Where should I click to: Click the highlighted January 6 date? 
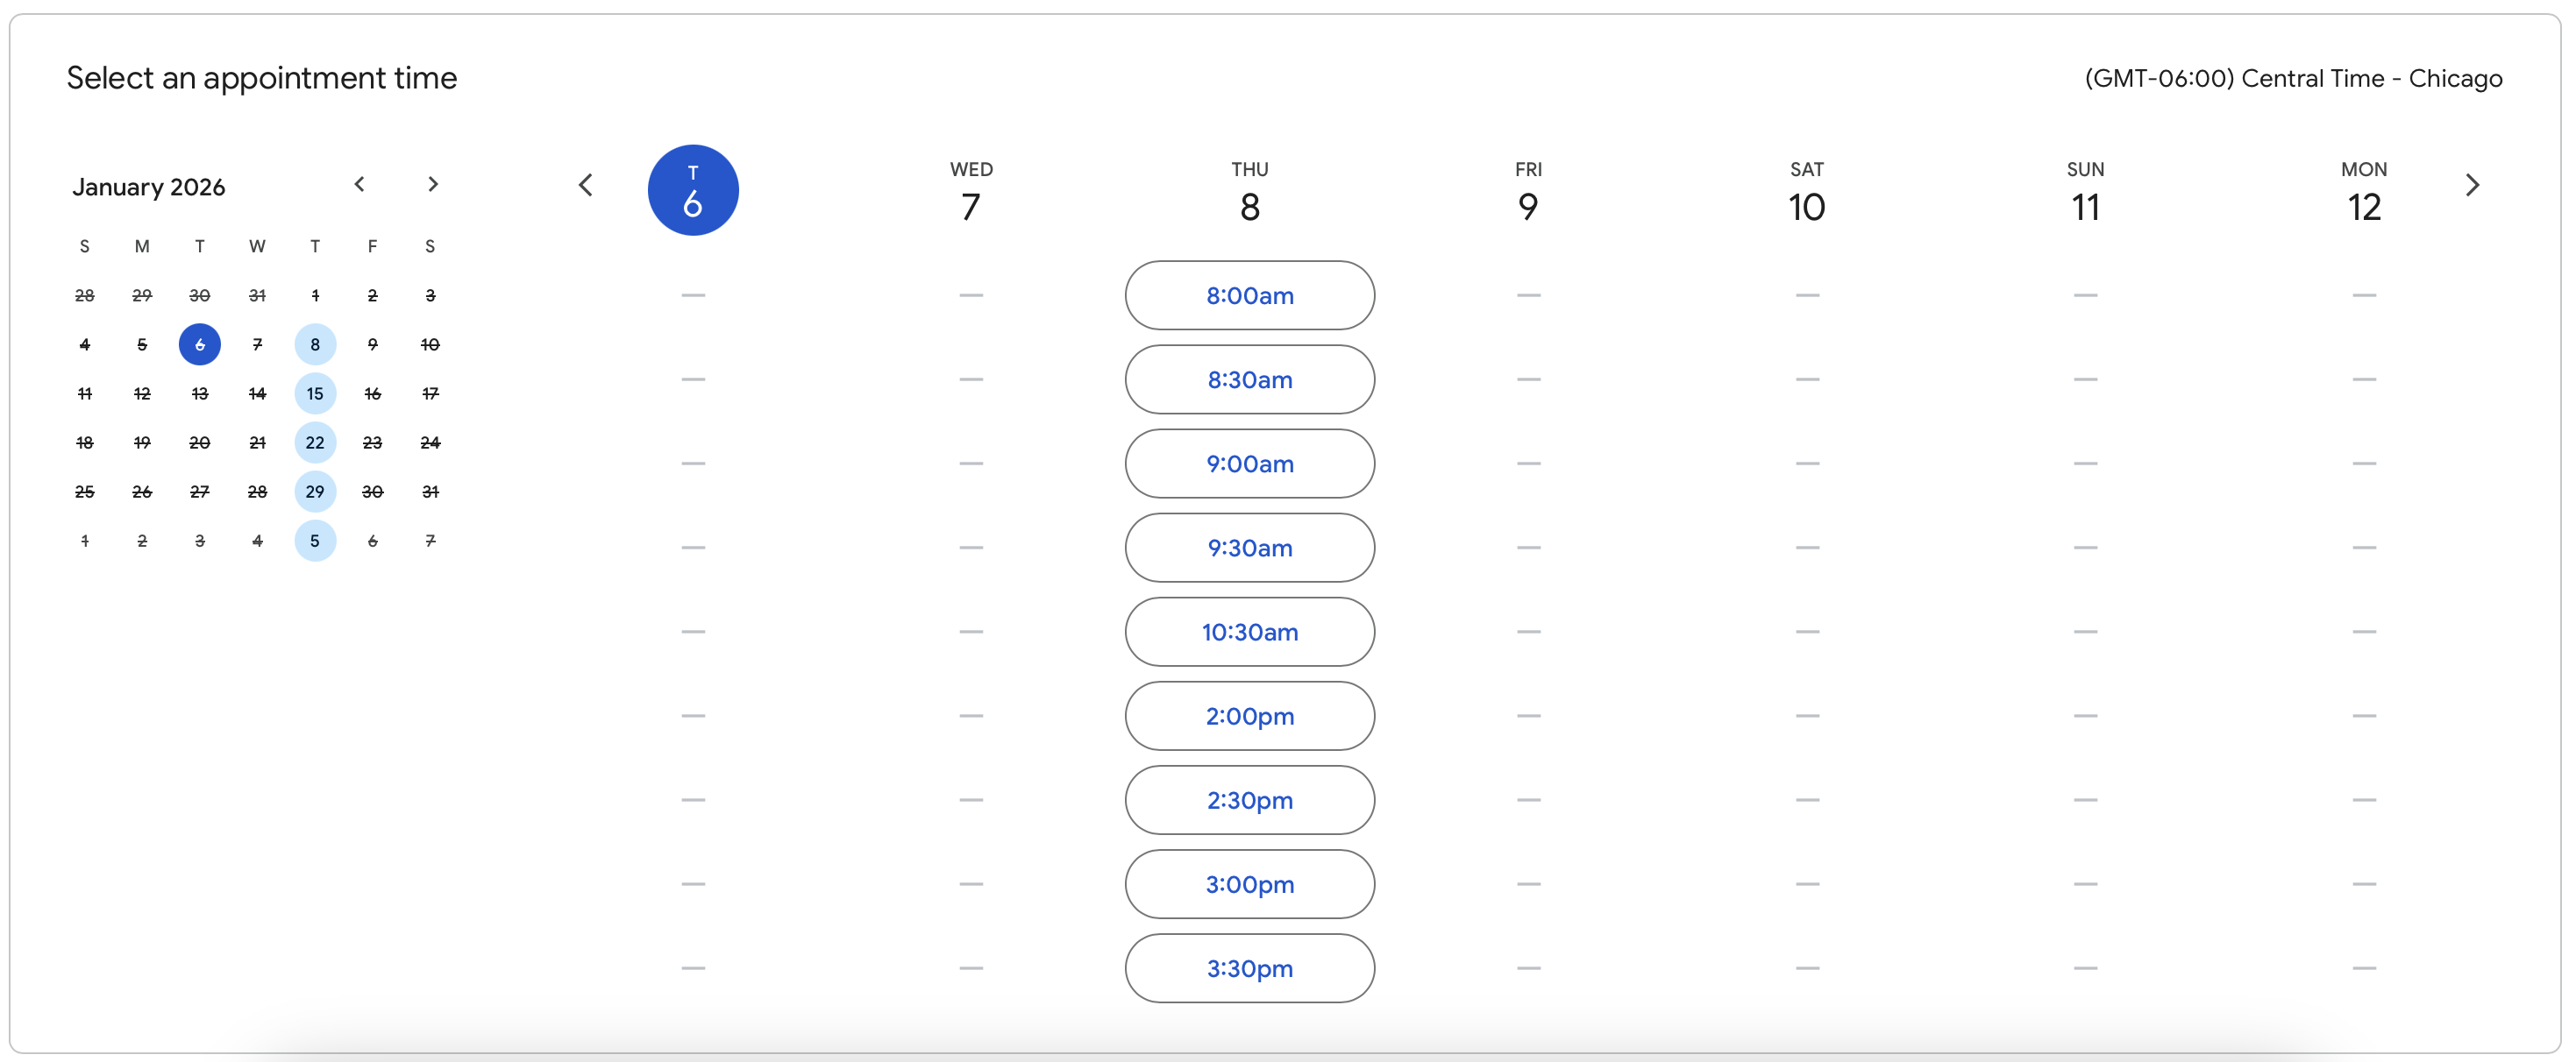(x=200, y=344)
